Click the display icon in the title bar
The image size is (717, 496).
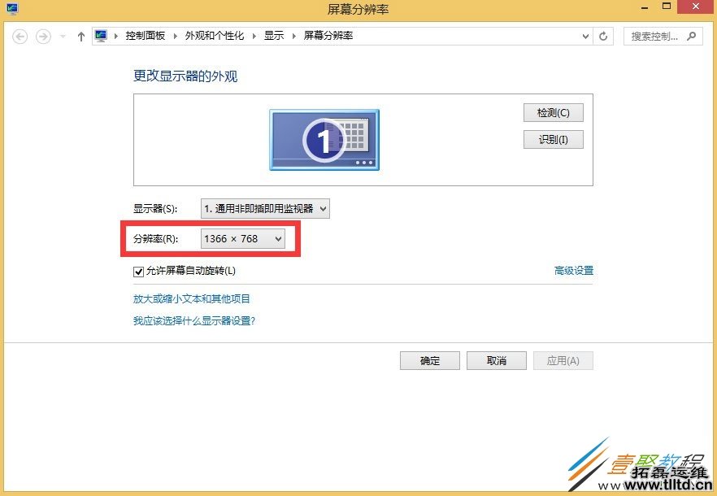pos(11,9)
